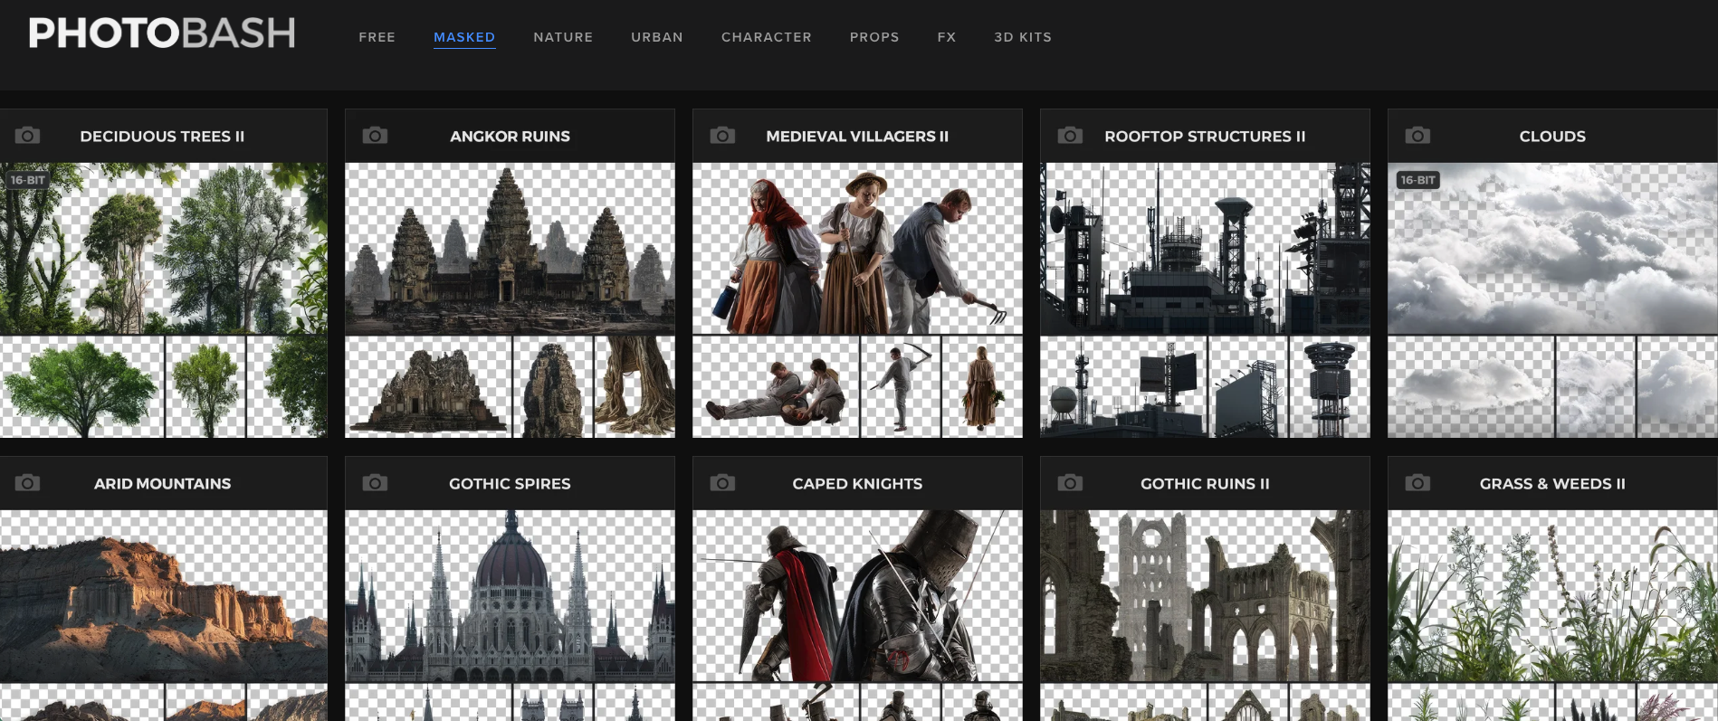This screenshot has width=1718, height=721.
Task: Open the Props category
Action: click(874, 37)
